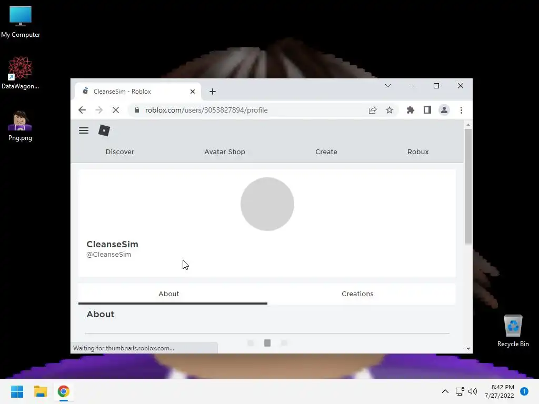Click the volume speaker tray icon
The image size is (539, 404).
[x=473, y=391]
